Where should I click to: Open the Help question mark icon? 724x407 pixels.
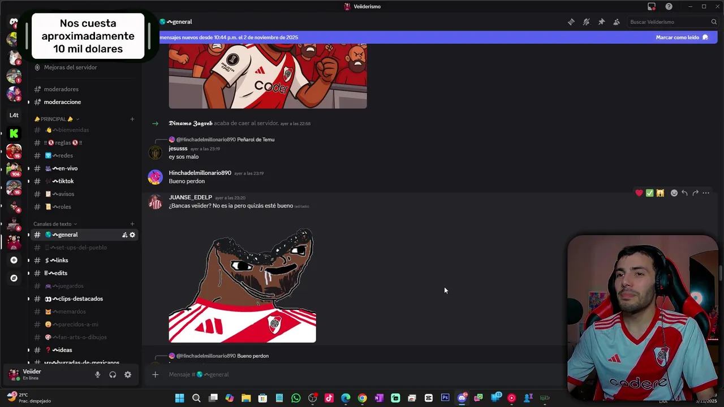669,6
